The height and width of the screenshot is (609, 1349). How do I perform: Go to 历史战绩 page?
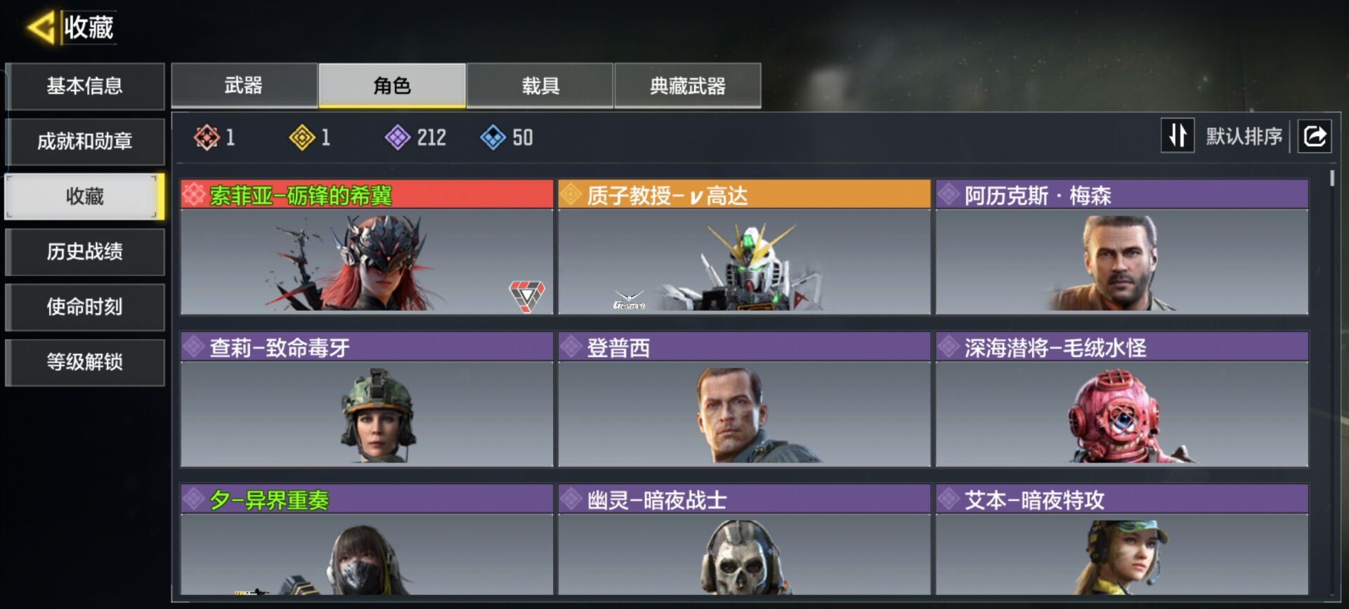point(85,251)
